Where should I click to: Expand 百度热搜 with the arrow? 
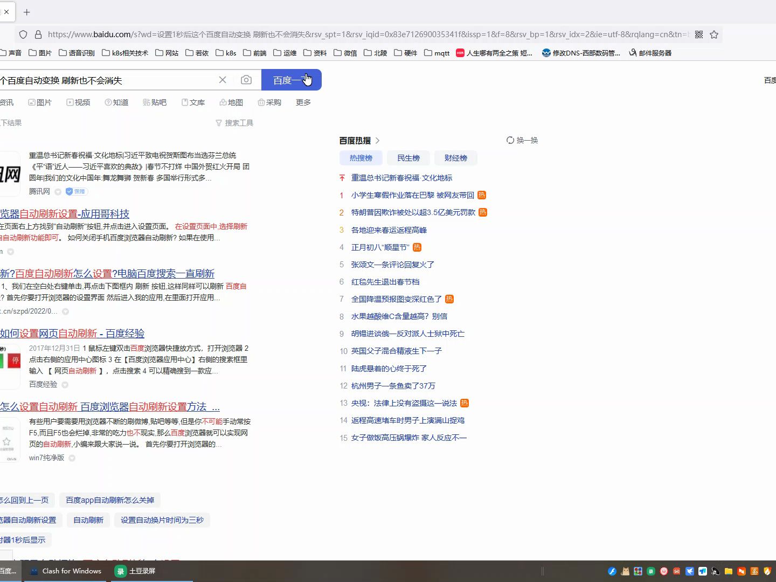pyautogui.click(x=378, y=141)
